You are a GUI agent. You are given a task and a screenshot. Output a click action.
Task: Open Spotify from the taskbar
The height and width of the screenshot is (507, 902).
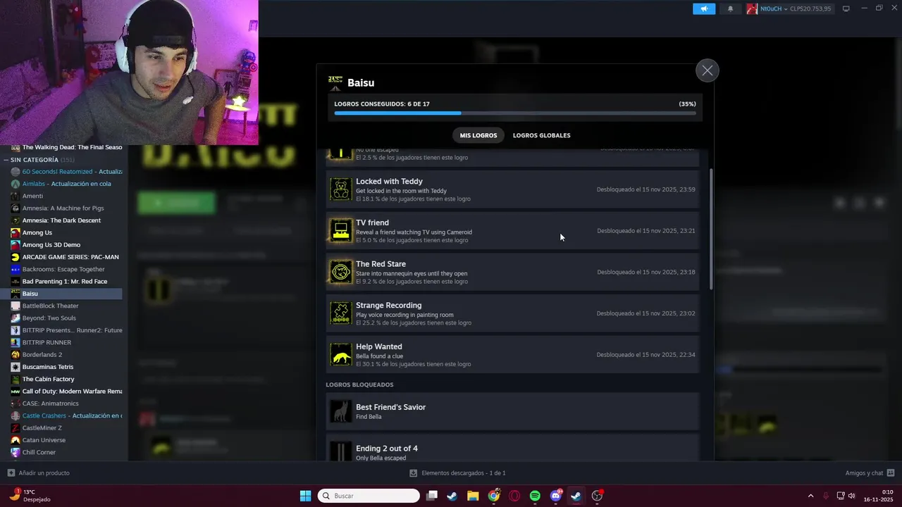click(x=535, y=496)
